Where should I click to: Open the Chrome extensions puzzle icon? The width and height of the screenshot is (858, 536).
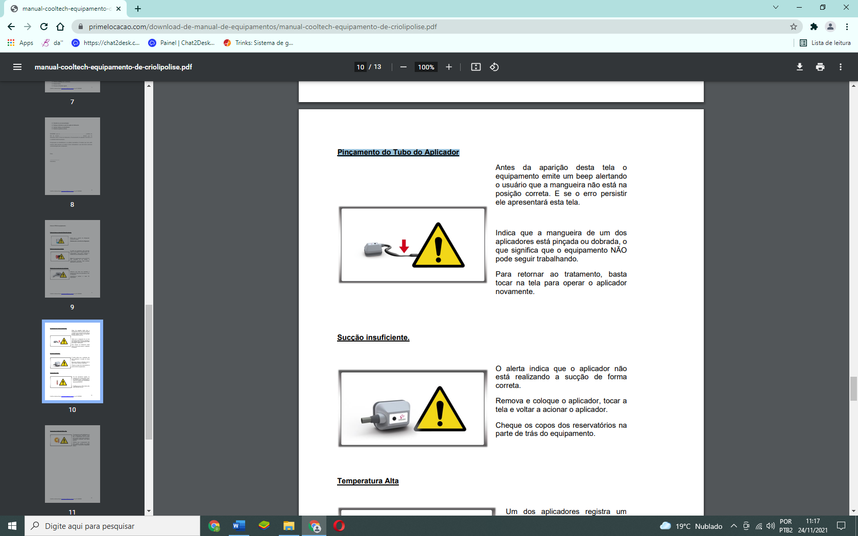click(814, 27)
